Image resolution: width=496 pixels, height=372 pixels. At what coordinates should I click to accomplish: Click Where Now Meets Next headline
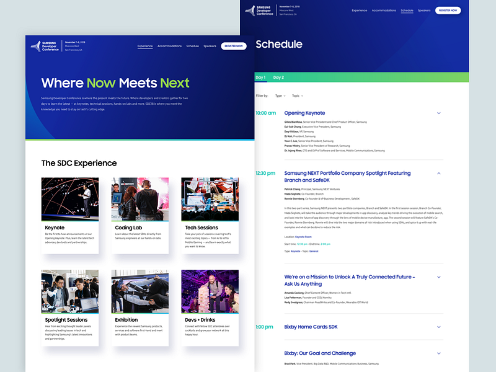click(x=115, y=83)
